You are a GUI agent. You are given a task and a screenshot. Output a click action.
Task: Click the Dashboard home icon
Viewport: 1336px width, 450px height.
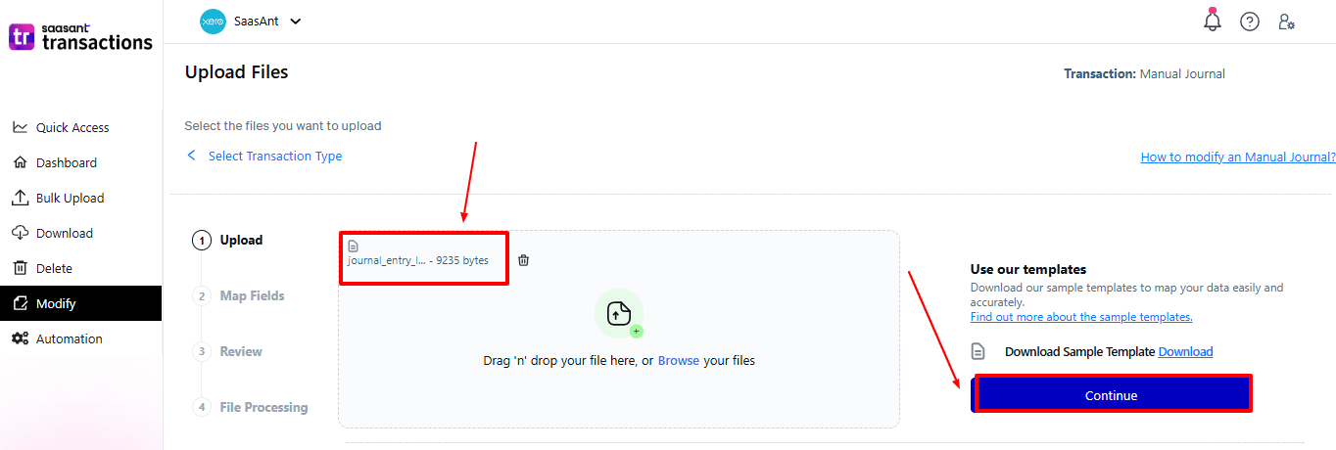pos(20,162)
